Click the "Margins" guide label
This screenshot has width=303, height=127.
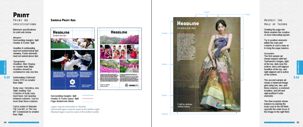click(x=165, y=114)
